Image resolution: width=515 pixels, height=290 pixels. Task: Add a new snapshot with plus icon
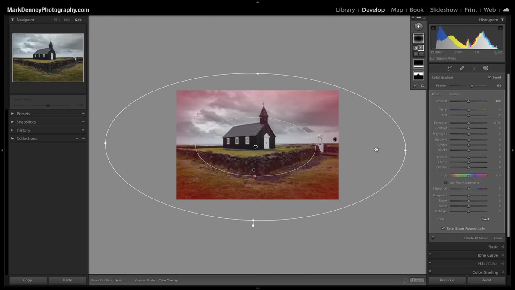pos(83,122)
